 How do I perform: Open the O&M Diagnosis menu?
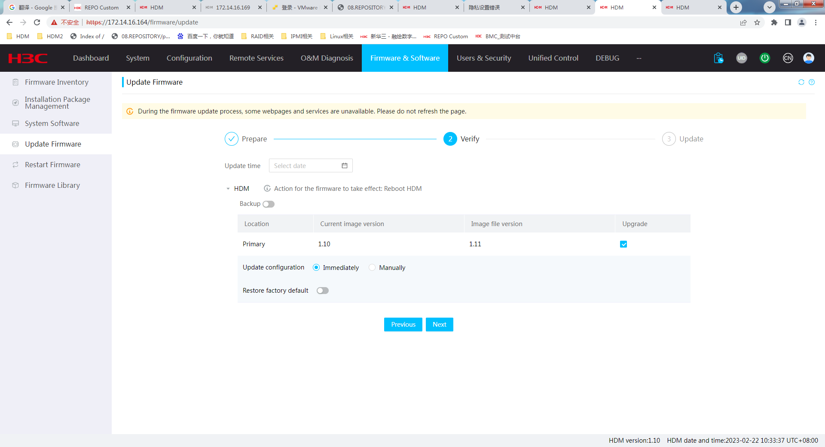click(327, 58)
